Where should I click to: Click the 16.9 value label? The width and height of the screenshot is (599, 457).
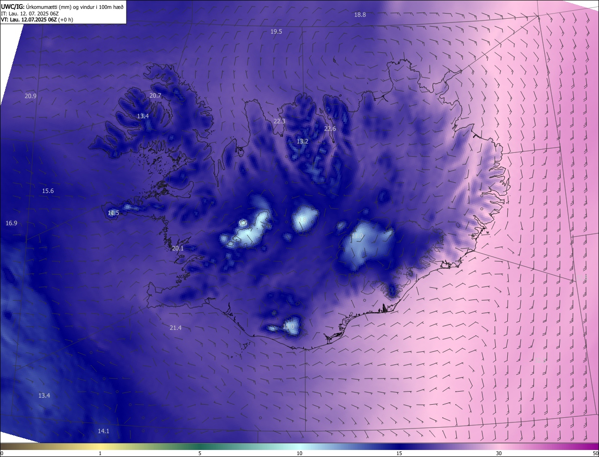click(x=11, y=223)
